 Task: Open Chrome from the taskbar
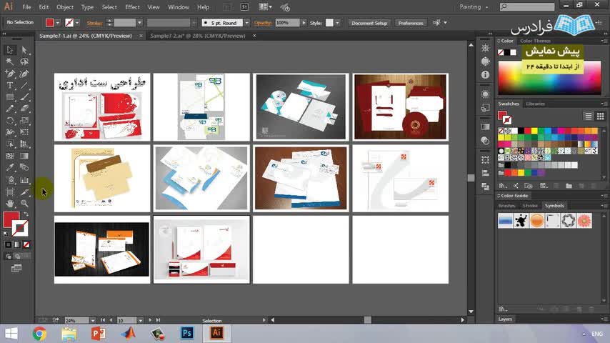(39, 333)
